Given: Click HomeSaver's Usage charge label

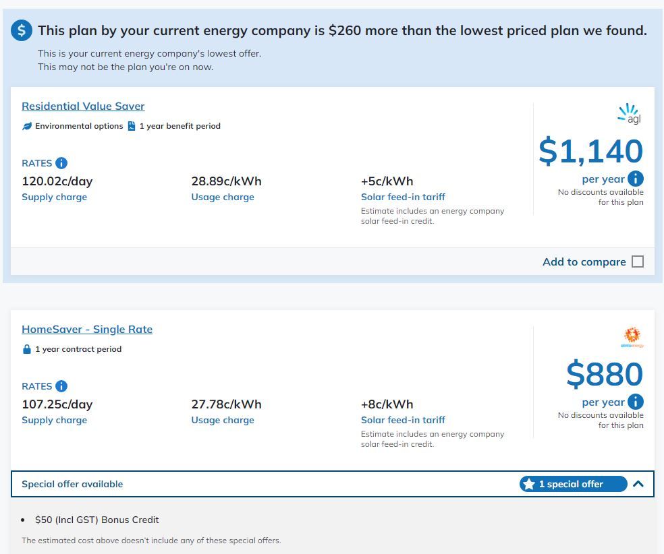Looking at the screenshot, I should 223,420.
